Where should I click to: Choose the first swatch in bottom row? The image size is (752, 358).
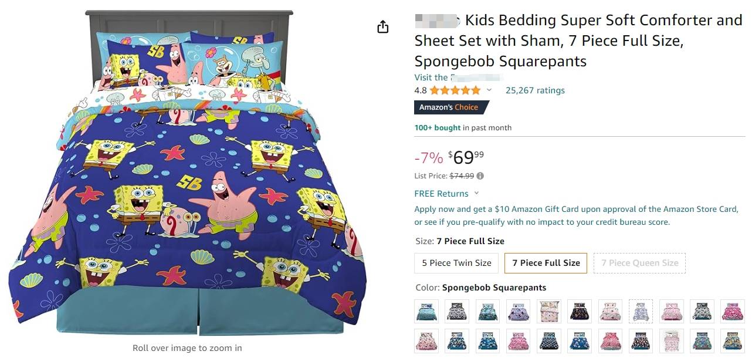pos(426,341)
